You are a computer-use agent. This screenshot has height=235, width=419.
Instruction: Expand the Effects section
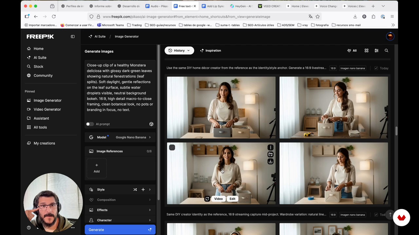(x=120, y=210)
